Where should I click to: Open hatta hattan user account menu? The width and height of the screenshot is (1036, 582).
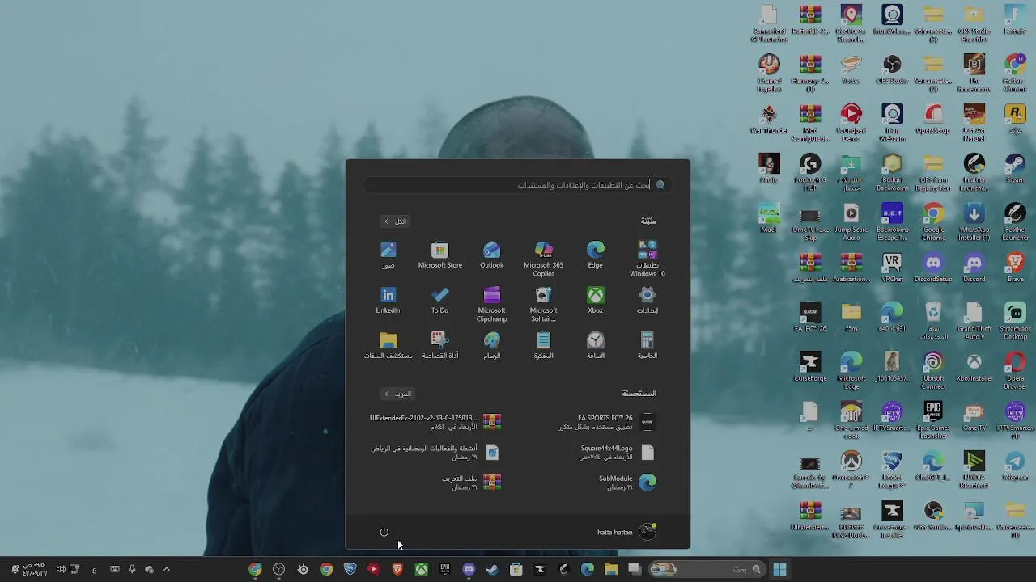tap(627, 532)
